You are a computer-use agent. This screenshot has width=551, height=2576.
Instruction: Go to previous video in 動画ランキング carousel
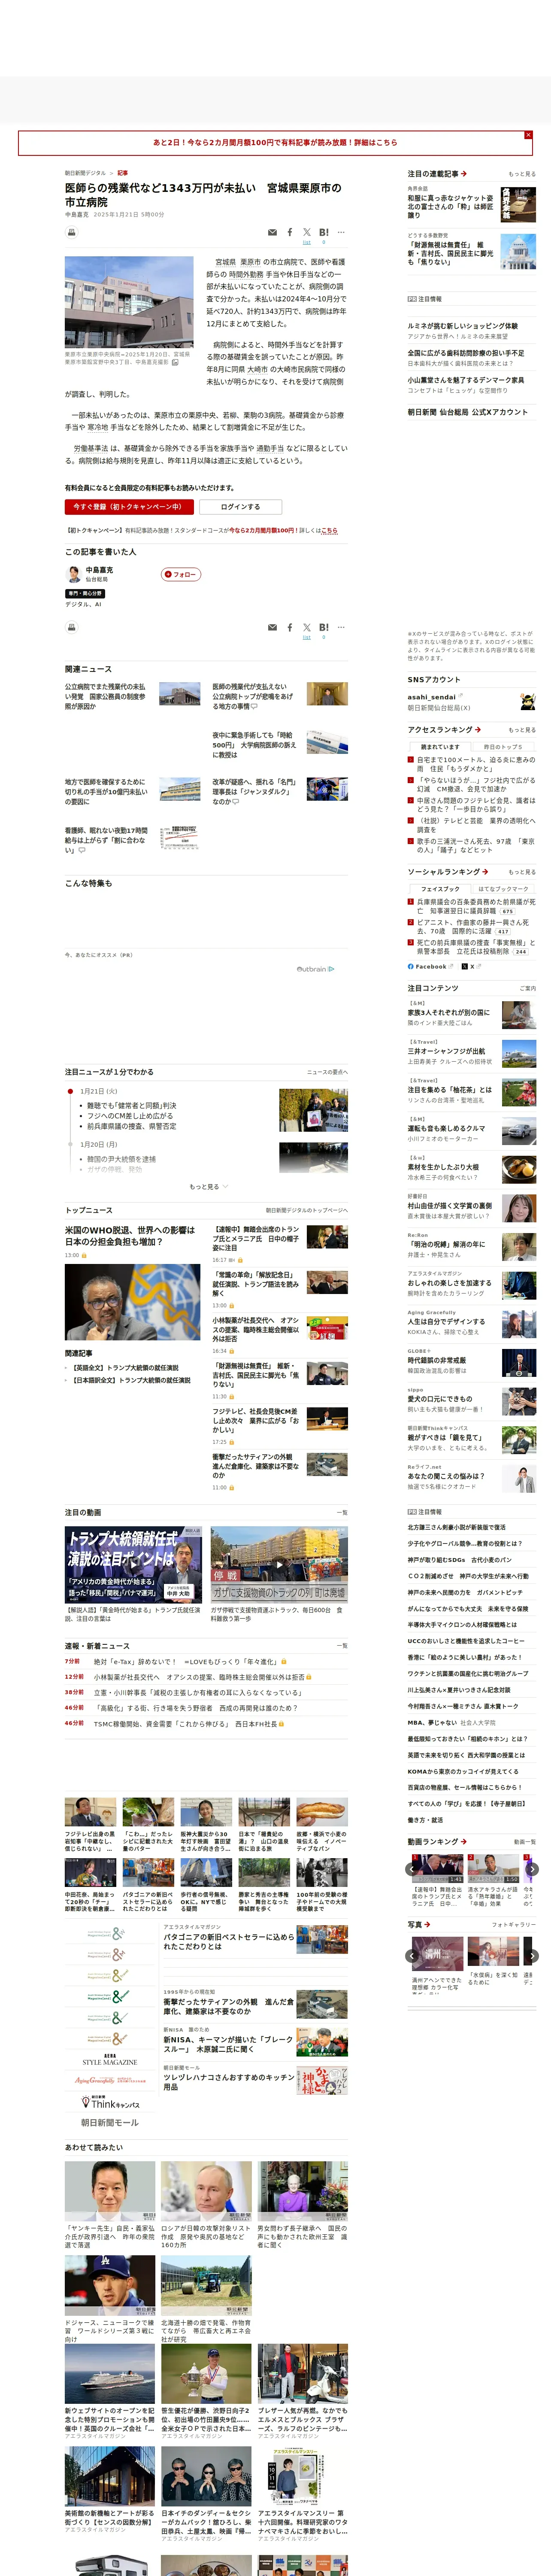(413, 1868)
